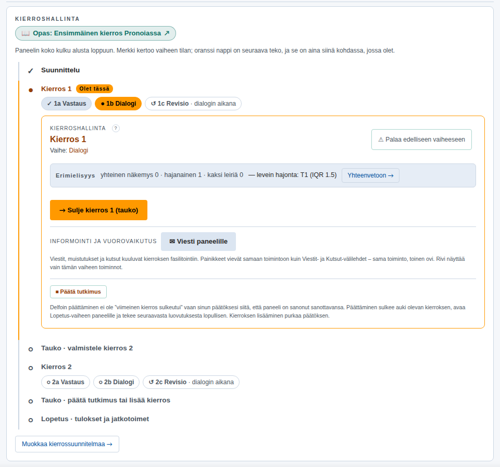Viewport: 500px width, 467px height.
Task: Click the Suunnittelu checkmark icon
Action: 31,71
